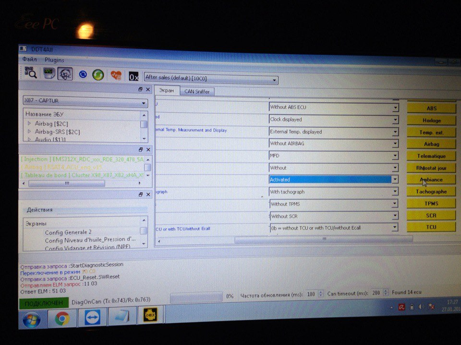Open the DDT4All CHECK engine taskbar icon
This screenshot has width=461, height=345.
(x=150, y=314)
